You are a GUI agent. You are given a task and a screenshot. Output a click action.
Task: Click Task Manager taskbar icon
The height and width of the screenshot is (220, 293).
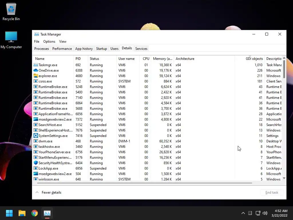[x=47, y=213]
